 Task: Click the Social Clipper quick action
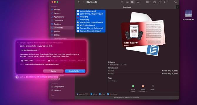(133, 88)
